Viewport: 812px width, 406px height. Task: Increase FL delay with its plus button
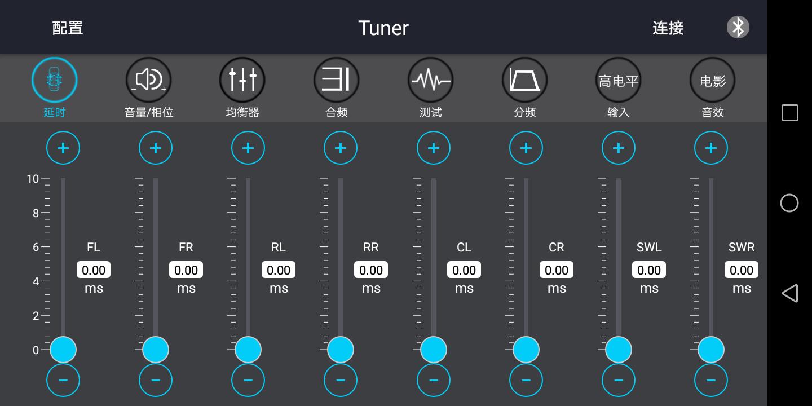coord(63,148)
